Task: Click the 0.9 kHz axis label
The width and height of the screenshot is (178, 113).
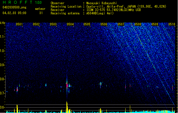Action: (x=3, y=65)
